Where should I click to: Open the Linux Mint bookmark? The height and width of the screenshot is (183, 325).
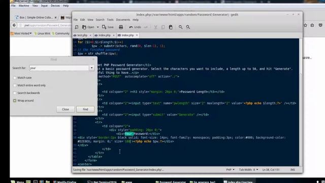tap(42, 34)
